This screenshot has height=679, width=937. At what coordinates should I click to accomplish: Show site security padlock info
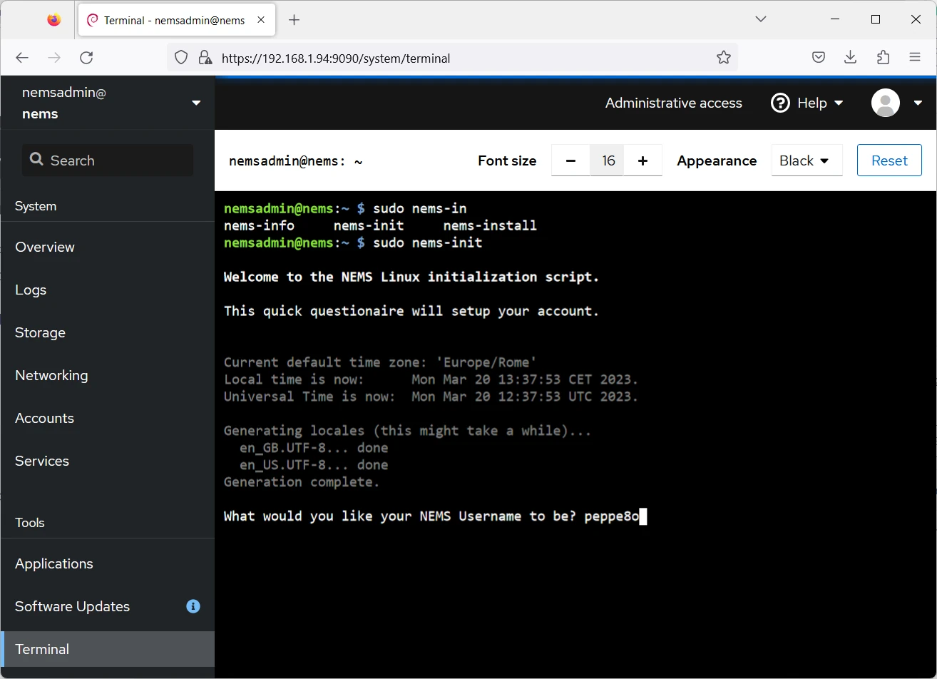coord(205,58)
